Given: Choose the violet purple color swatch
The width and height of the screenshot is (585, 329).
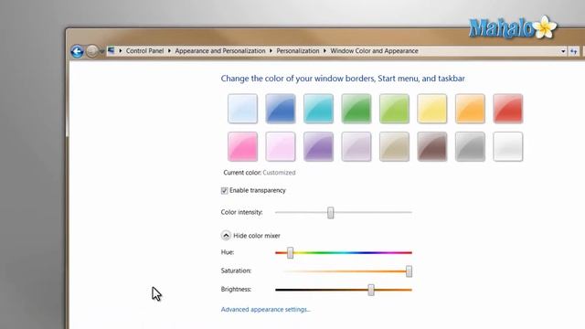Looking at the screenshot, I should tap(318, 146).
